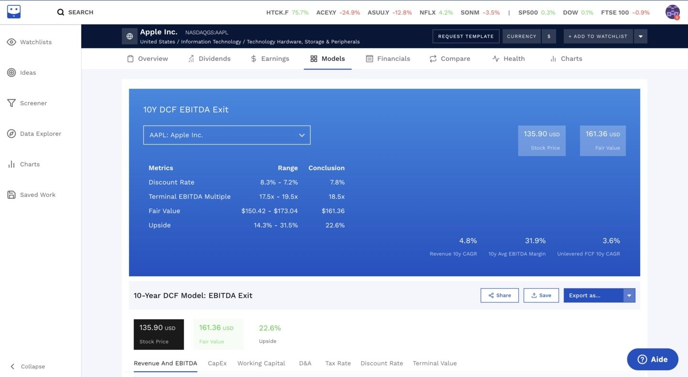Screen dimensions: 688x377
Task: Expand the Export as... dropdown arrow
Action: [629, 295]
